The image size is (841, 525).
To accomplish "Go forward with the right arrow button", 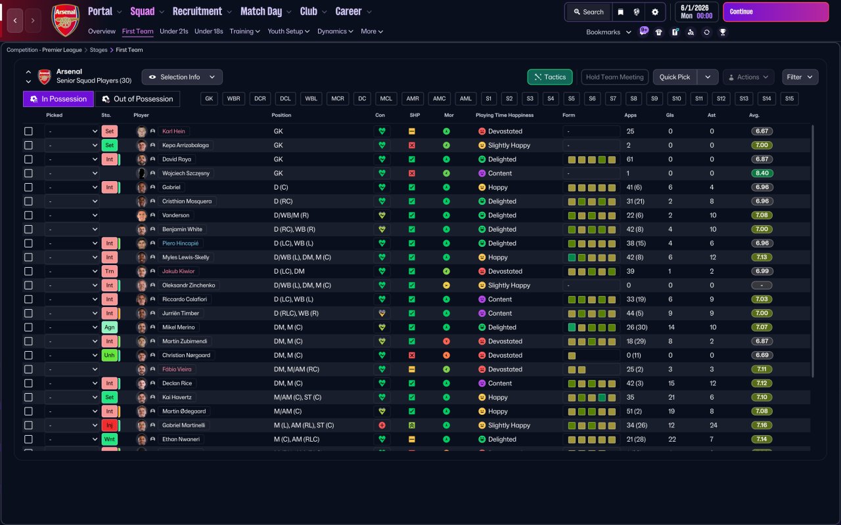I will click(34, 20).
